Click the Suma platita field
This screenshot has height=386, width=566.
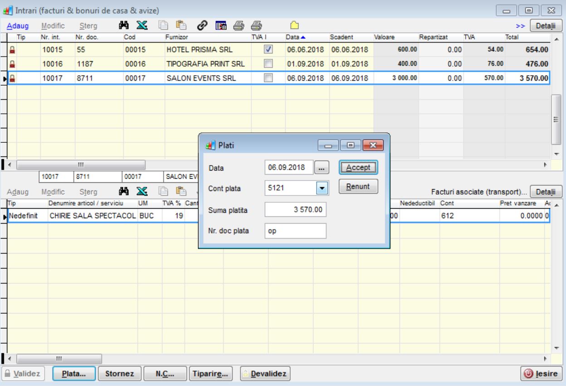295,209
